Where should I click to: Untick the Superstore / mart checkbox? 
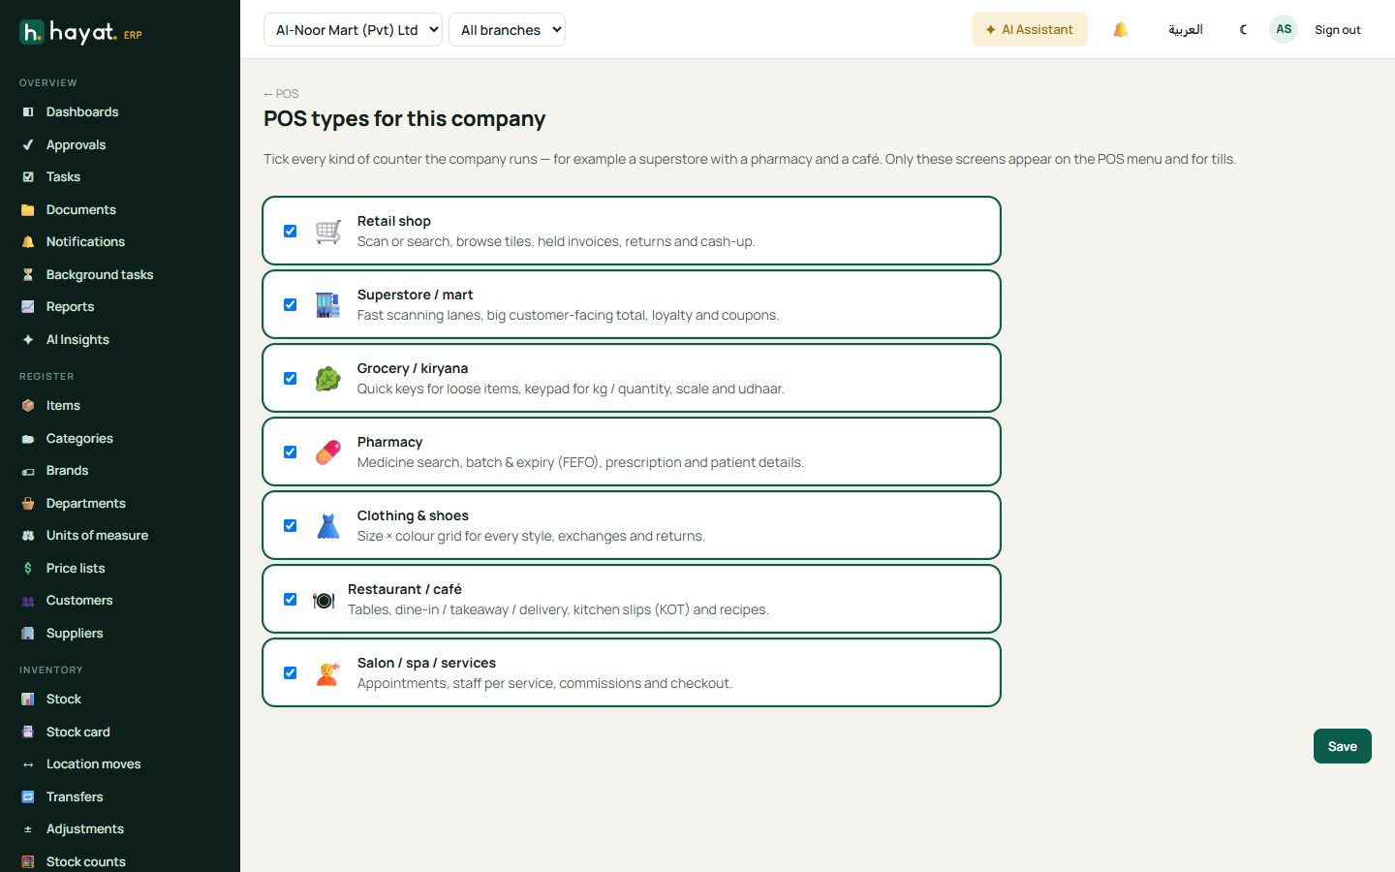pos(290,304)
